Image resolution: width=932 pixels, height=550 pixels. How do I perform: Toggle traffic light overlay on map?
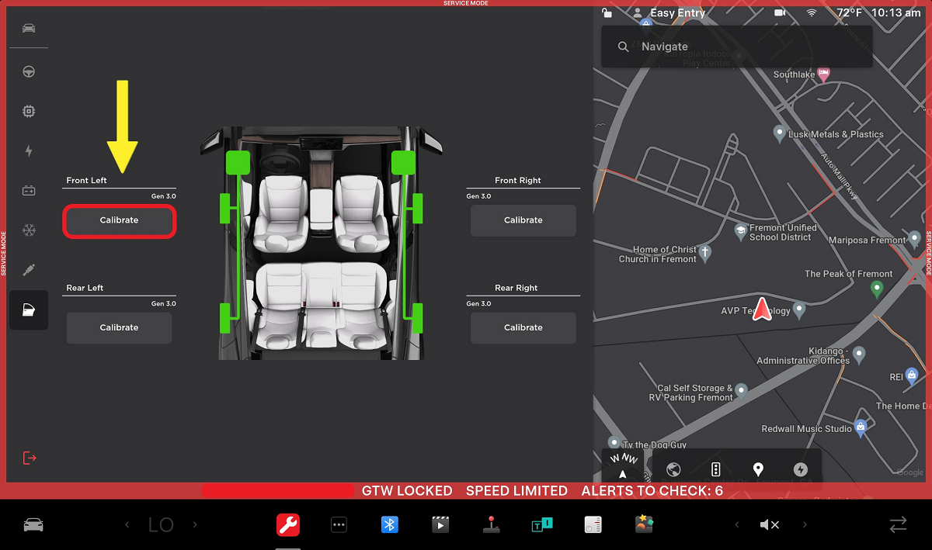[716, 469]
